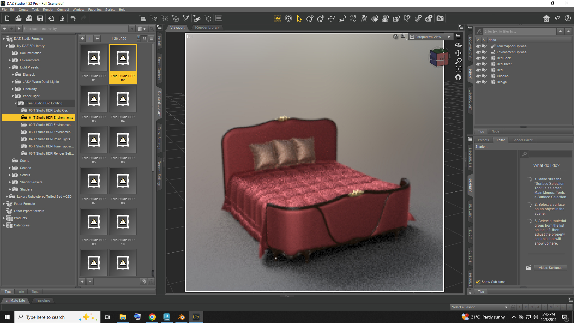Collapse the Light Presets folder
This screenshot has height=323, width=574.
(x=10, y=67)
